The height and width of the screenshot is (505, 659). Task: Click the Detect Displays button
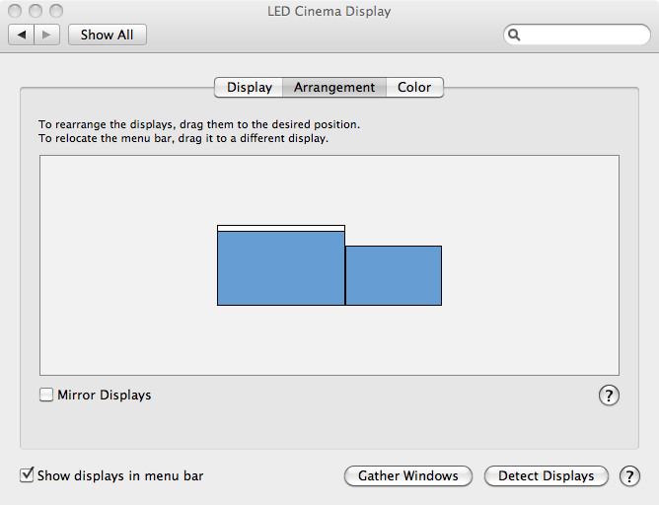(x=547, y=476)
